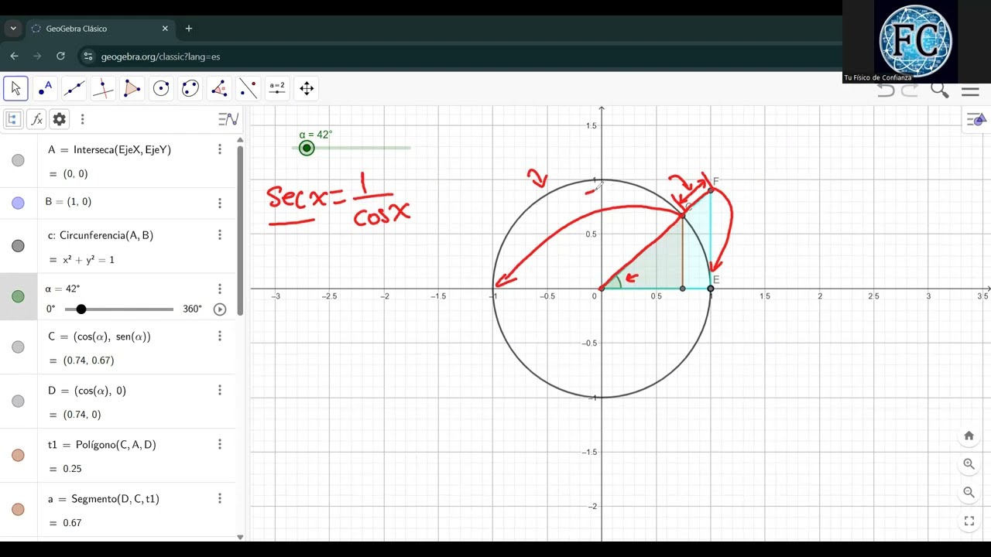Toggle visibility of point A
Screen dimensions: 991x557
pos(18,161)
